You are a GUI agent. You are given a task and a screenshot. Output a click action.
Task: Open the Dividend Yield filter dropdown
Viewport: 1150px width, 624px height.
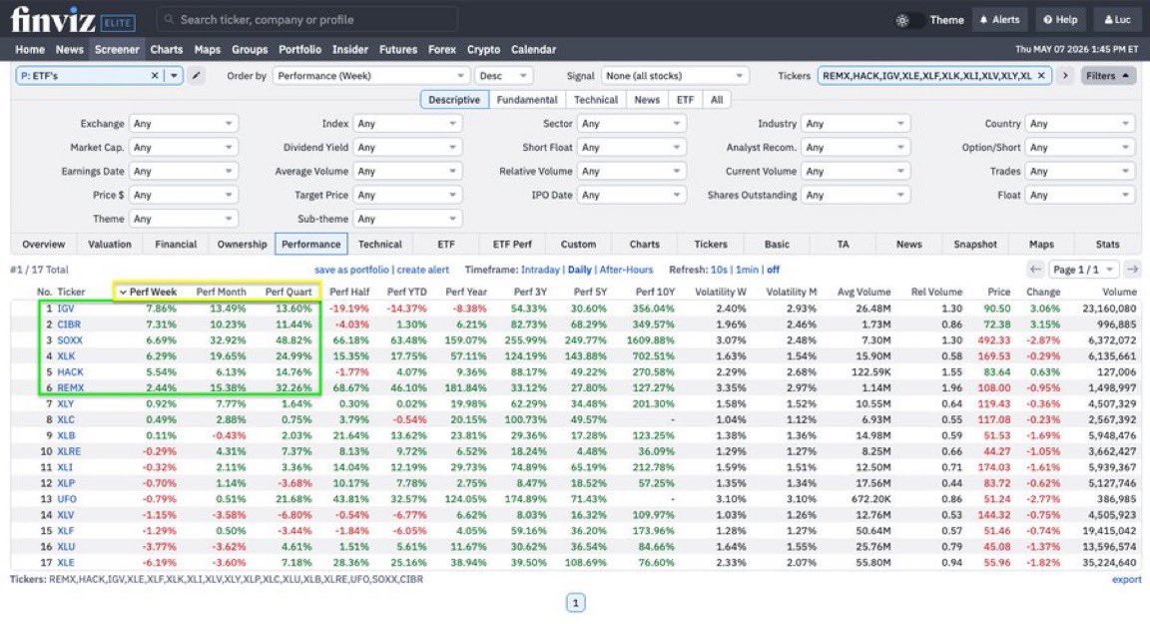click(x=407, y=148)
